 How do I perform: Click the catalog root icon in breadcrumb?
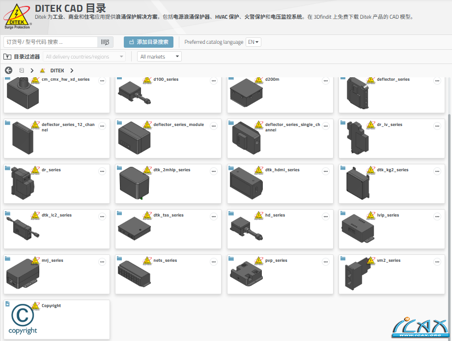coord(22,70)
